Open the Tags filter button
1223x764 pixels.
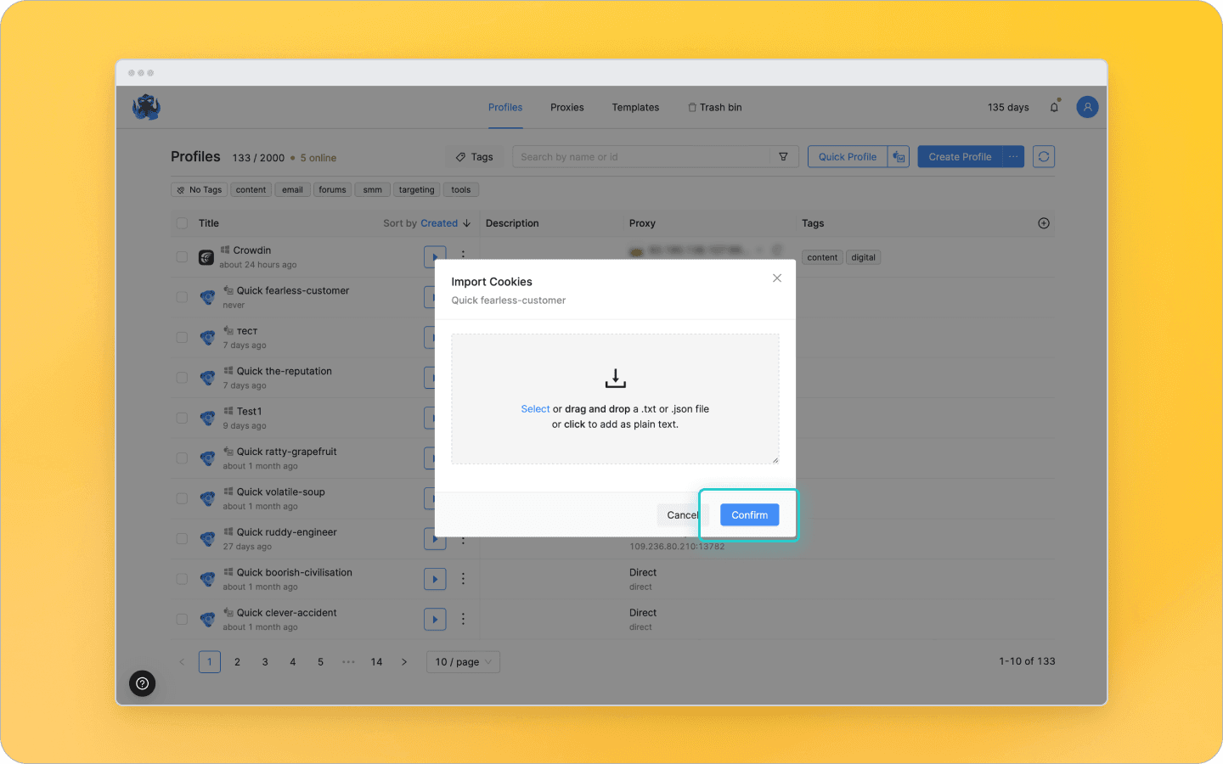tap(475, 157)
